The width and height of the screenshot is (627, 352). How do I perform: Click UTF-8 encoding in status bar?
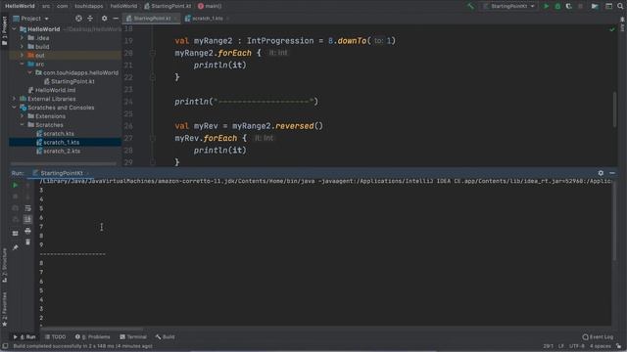pyautogui.click(x=577, y=346)
